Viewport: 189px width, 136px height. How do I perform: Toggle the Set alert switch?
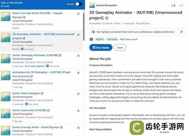click(79, 4)
